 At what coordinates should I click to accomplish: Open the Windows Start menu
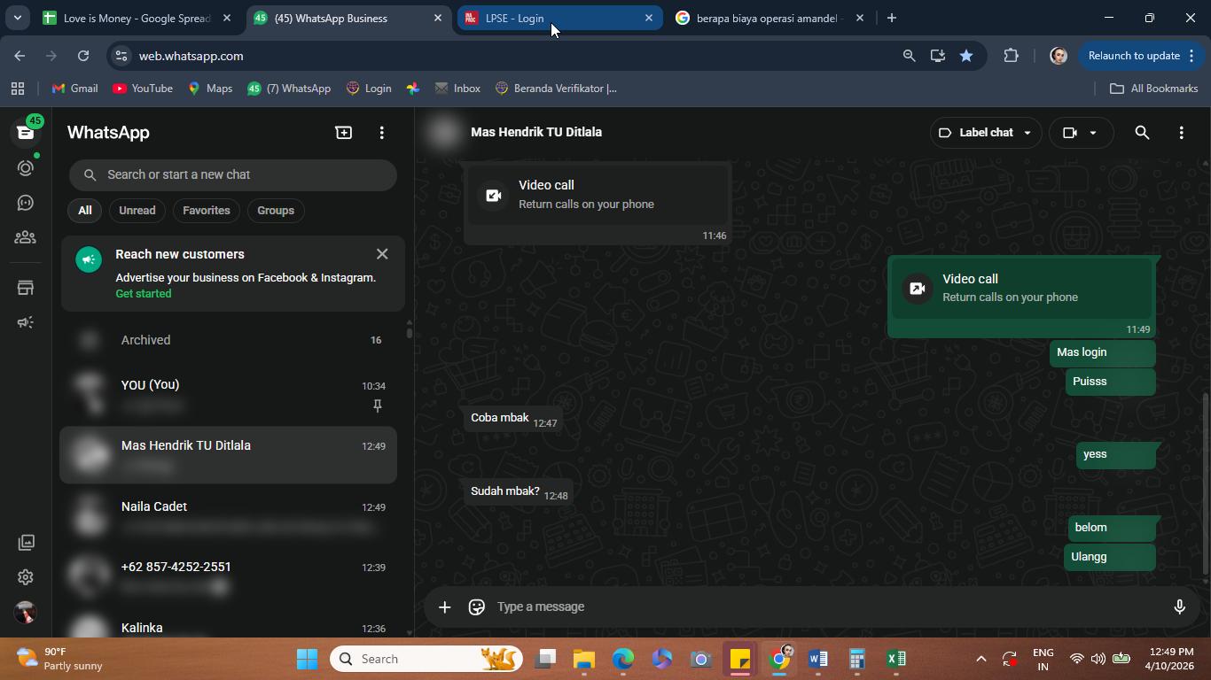[307, 659]
